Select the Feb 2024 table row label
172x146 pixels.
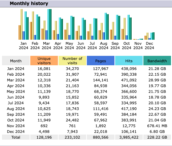coord(16,74)
